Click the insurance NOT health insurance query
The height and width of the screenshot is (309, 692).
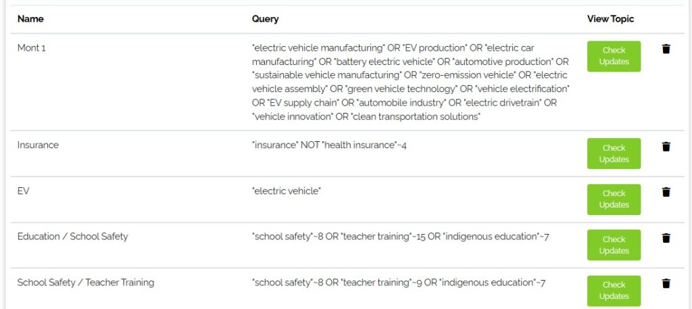point(329,145)
